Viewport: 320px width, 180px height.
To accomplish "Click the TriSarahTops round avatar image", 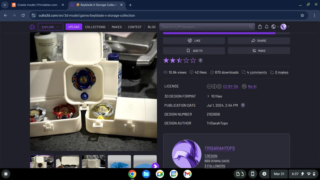I will [x=186, y=154].
